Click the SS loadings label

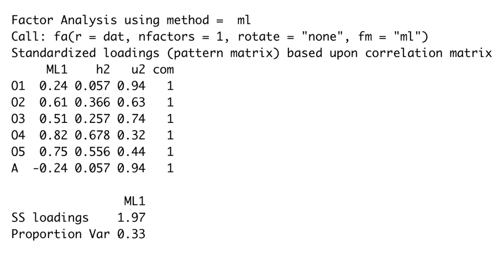[x=50, y=217]
